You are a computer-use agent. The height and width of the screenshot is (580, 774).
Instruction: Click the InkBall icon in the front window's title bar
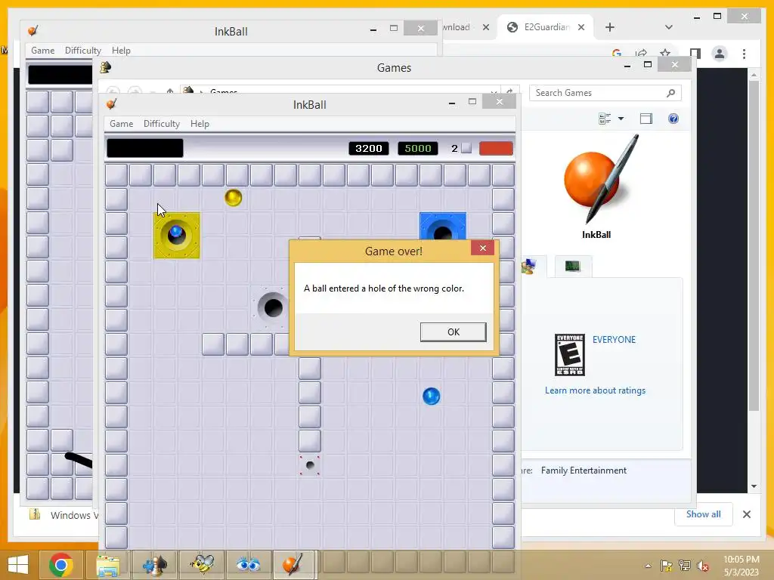coord(112,103)
